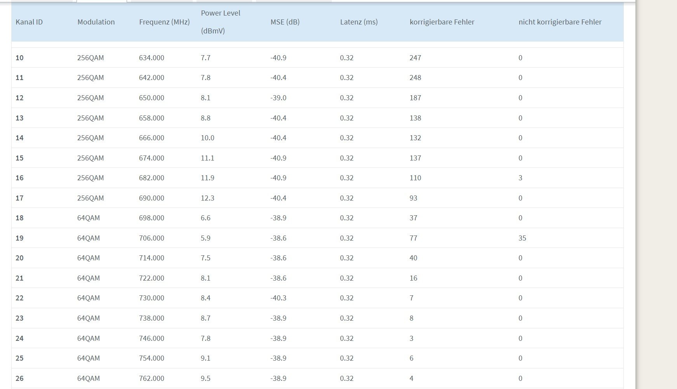Click frequency value 666.000
This screenshot has width=677, height=389.
click(x=151, y=138)
